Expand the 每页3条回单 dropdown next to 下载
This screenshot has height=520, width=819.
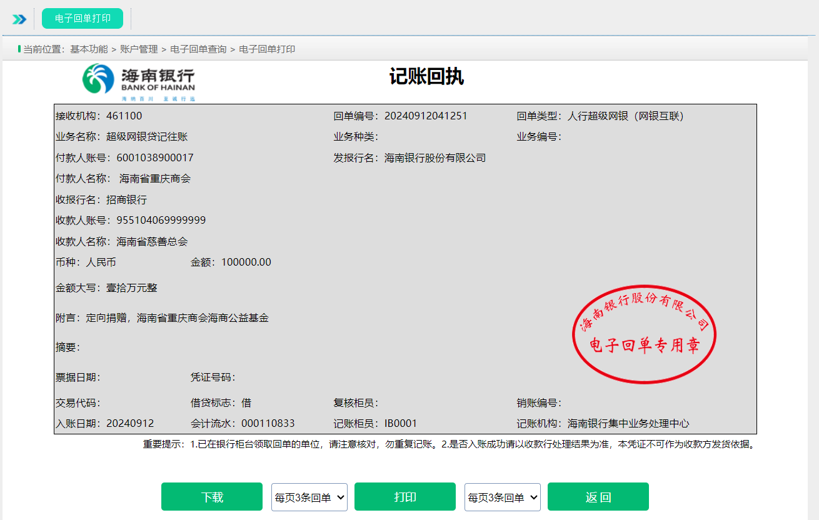tap(309, 497)
